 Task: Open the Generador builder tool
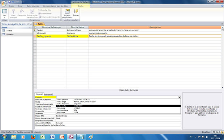(22, 13)
